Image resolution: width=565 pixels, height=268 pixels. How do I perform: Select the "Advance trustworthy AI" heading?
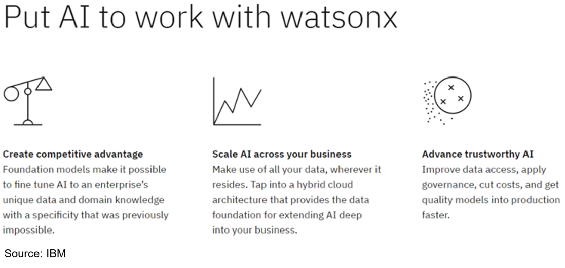pyautogui.click(x=477, y=154)
